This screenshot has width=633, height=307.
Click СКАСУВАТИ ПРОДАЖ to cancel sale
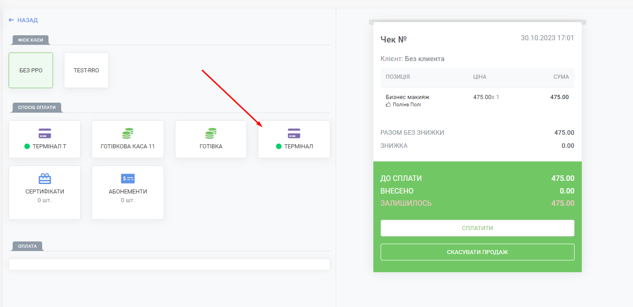click(x=478, y=252)
